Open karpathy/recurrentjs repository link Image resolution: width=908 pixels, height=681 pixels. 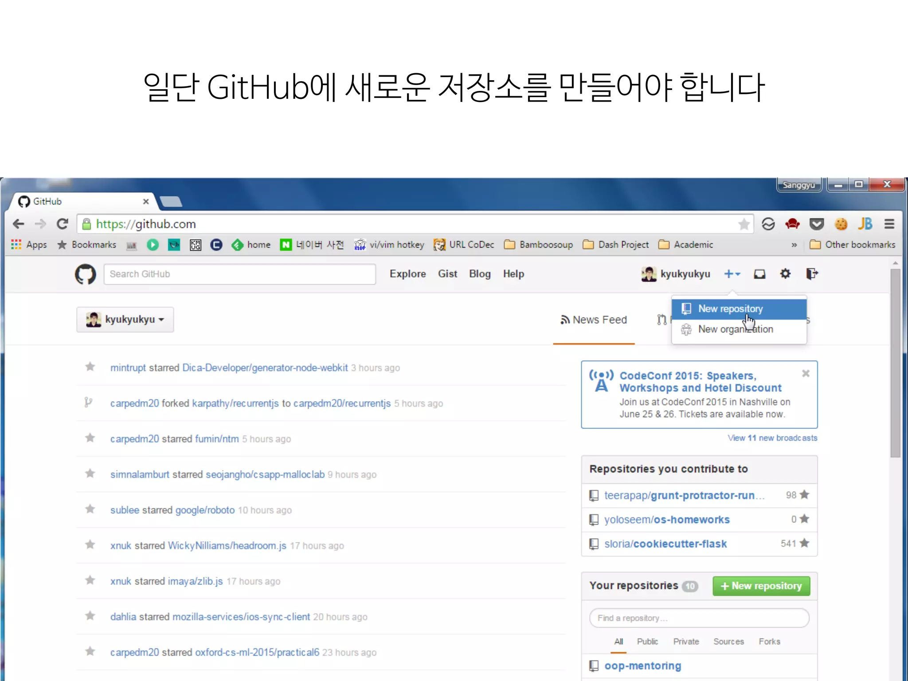[x=235, y=403]
